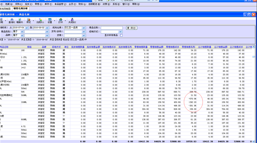Maximize the 销售毛利分析 inner window
The height and width of the screenshot is (143, 257).
[249, 14]
